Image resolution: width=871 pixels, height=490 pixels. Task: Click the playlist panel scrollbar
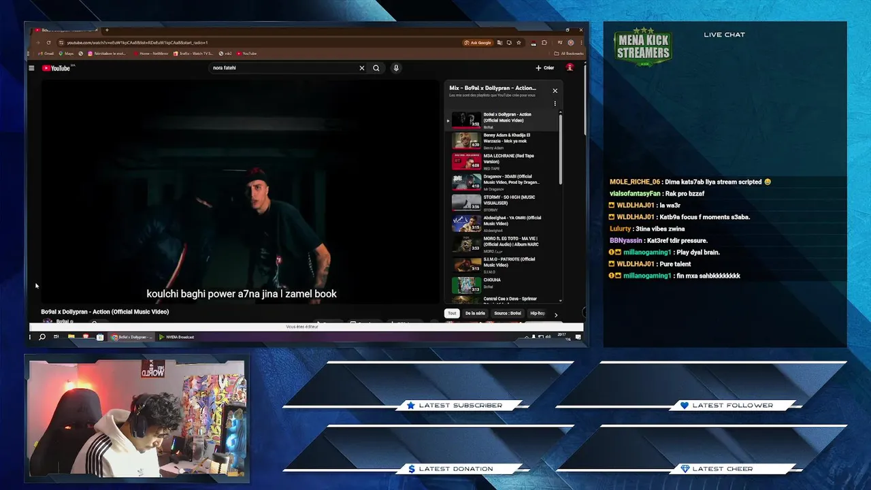tap(561, 148)
